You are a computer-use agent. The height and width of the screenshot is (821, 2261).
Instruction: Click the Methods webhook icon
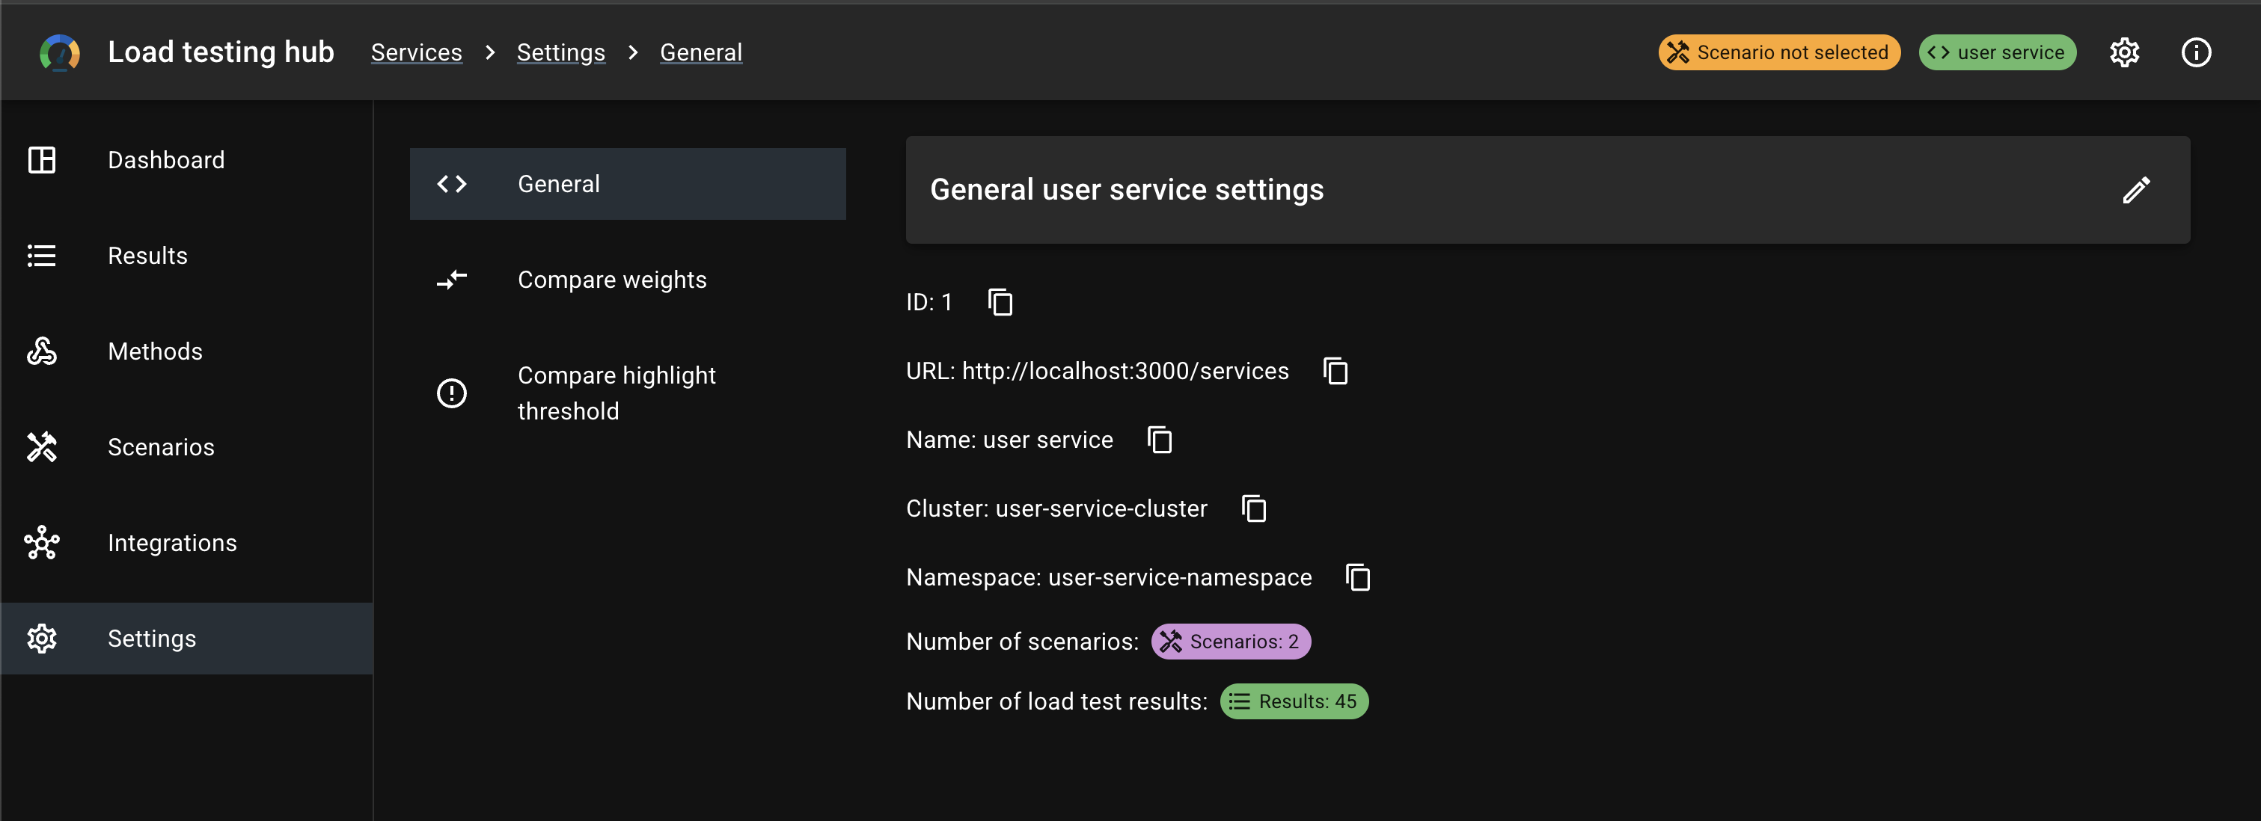pyautogui.click(x=41, y=351)
